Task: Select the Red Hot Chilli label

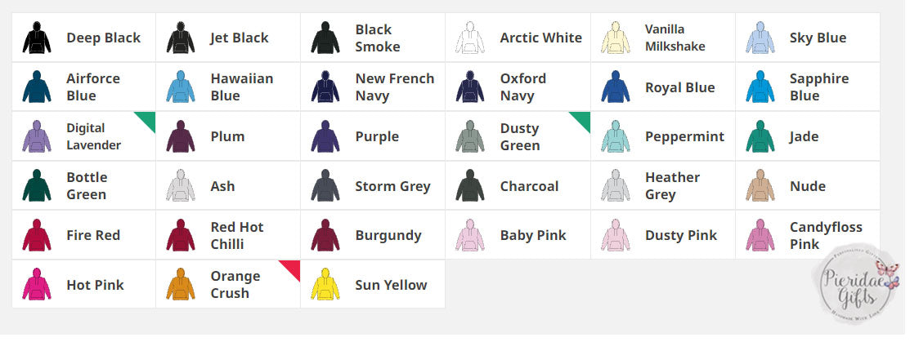Action: click(236, 235)
